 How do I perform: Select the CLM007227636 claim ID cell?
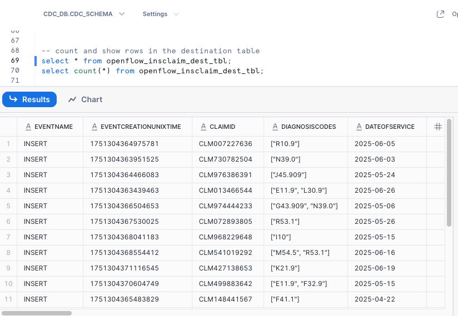tap(225, 144)
